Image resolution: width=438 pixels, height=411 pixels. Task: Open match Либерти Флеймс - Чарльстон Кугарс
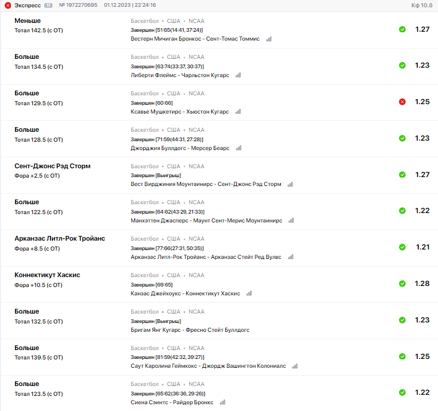tap(180, 75)
